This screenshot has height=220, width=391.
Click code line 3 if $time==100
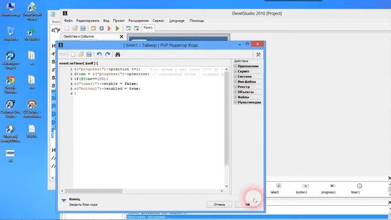(x=91, y=79)
